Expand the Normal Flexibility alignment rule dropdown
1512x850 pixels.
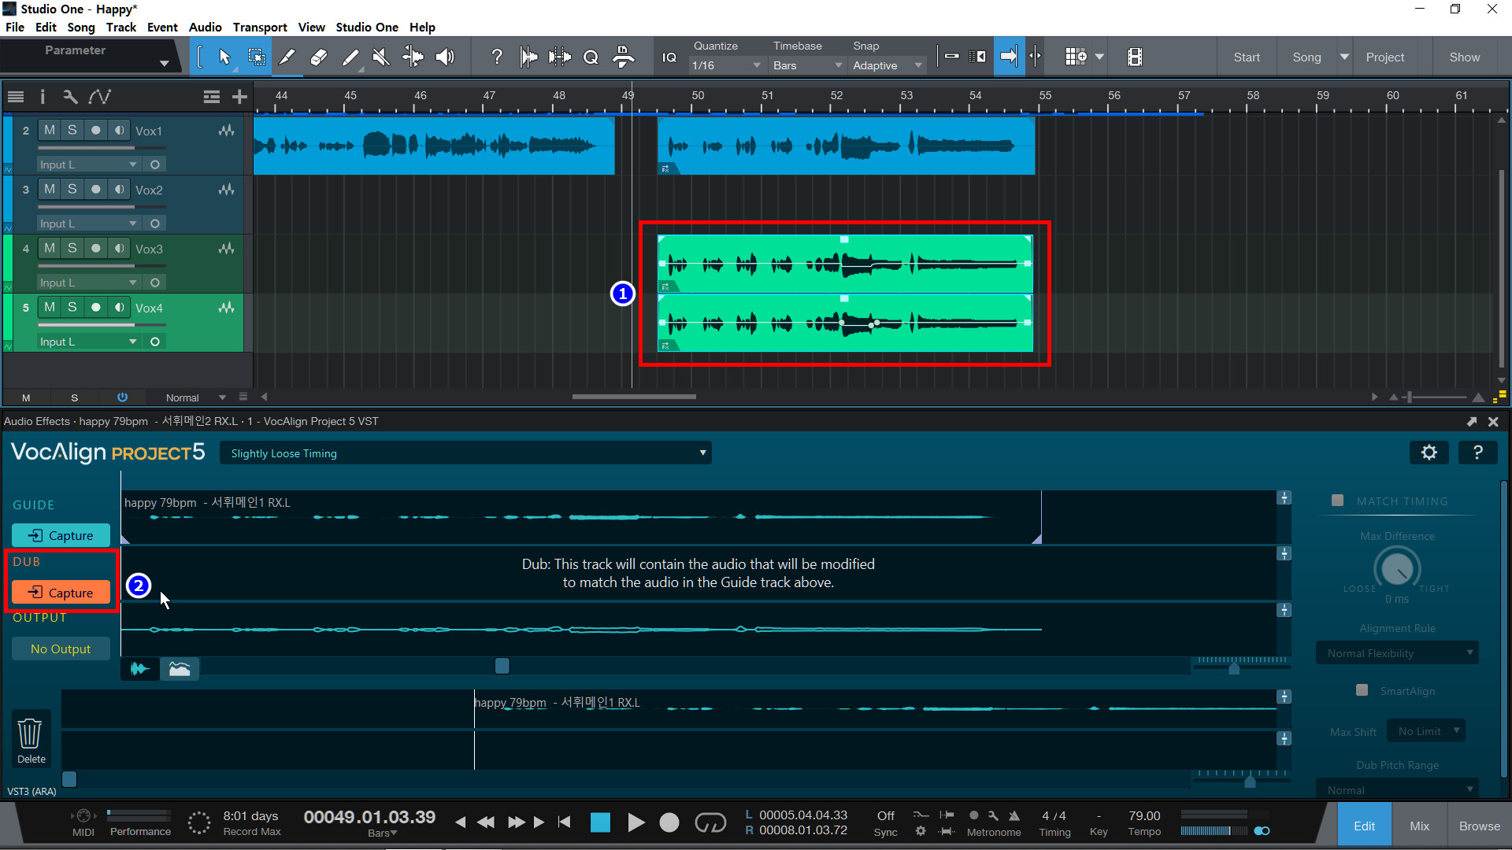point(1397,653)
